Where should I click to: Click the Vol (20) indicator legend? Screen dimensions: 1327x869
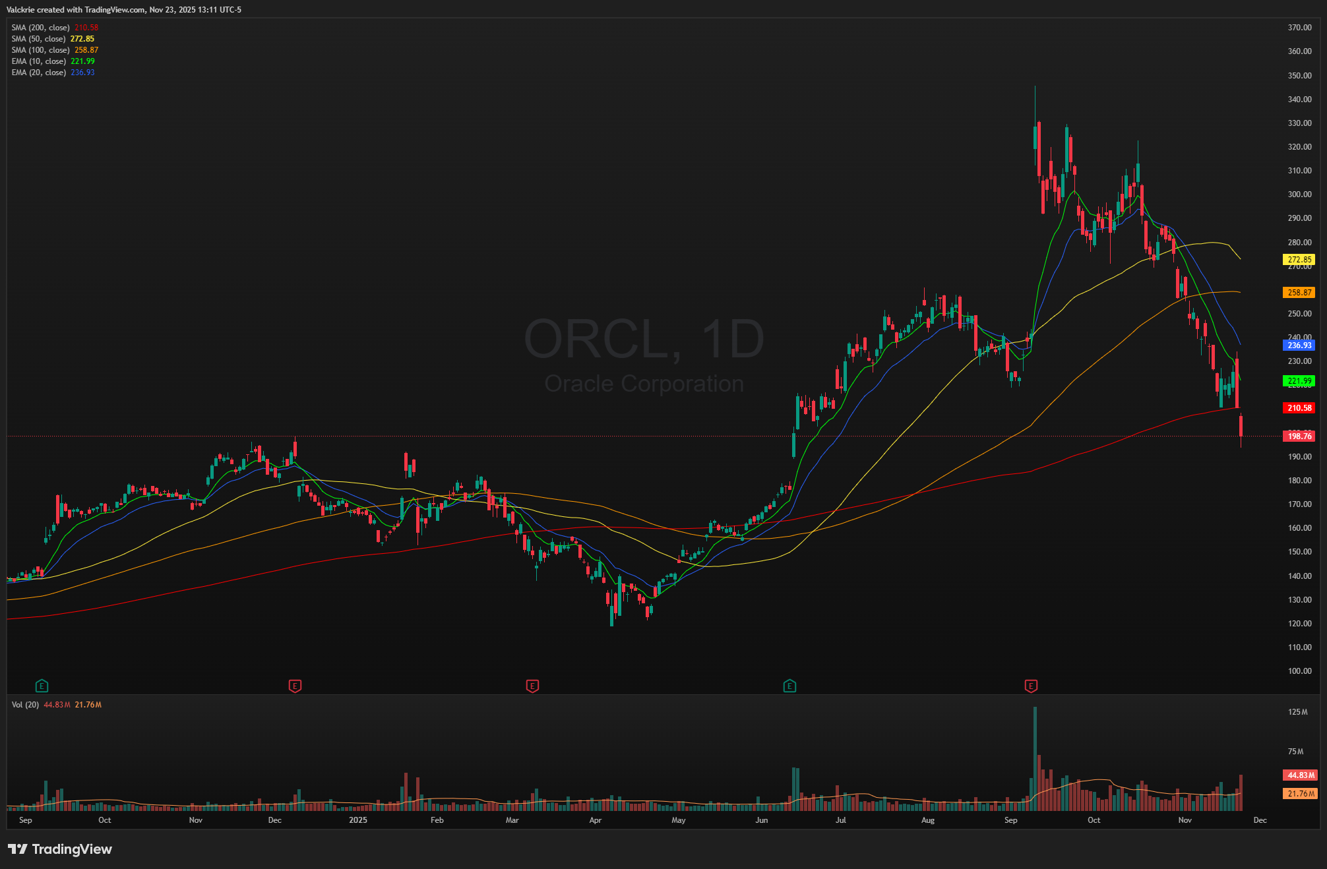pyautogui.click(x=25, y=705)
